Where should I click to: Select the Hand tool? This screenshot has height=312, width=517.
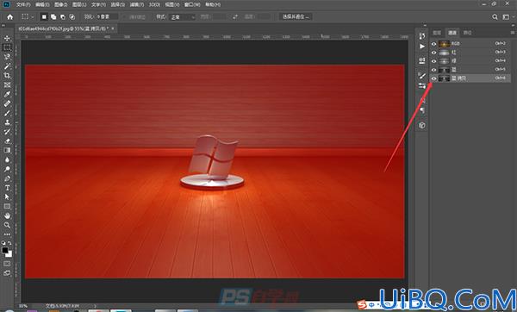(x=7, y=215)
